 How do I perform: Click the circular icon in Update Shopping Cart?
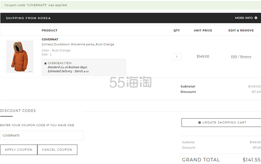199,123
